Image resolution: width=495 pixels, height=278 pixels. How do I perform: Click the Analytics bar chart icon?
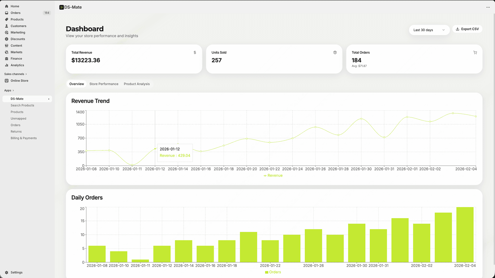6,65
